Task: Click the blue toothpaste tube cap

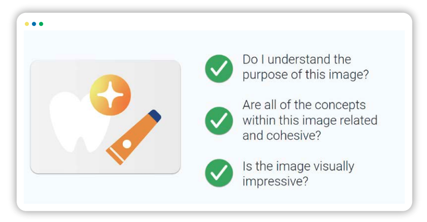Action: (x=154, y=116)
